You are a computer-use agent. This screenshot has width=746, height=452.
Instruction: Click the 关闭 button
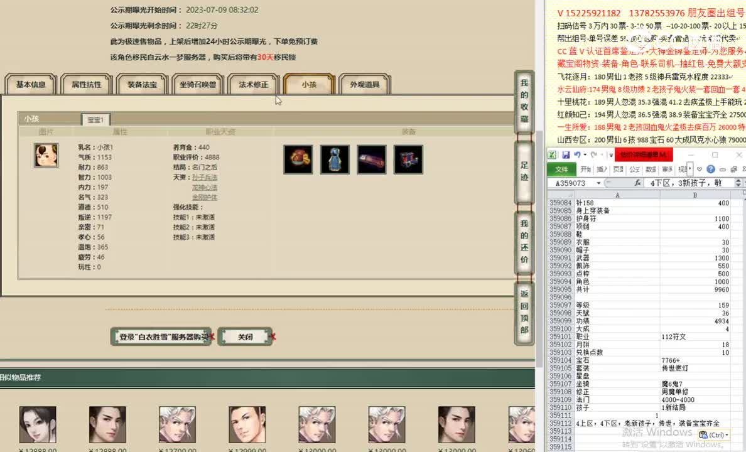point(246,336)
